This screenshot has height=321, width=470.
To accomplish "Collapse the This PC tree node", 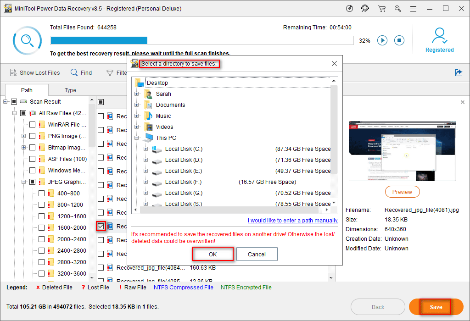I will [x=137, y=138].
